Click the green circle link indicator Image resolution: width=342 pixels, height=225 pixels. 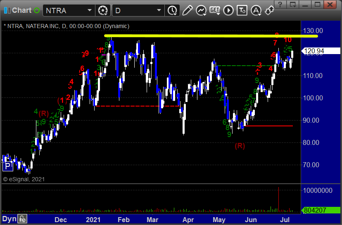tap(37, 10)
